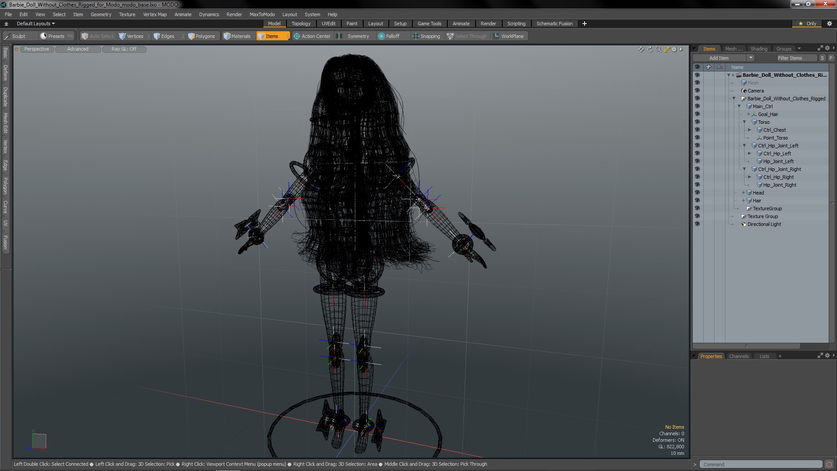Toggle visibility of Directional Light

[x=697, y=224]
